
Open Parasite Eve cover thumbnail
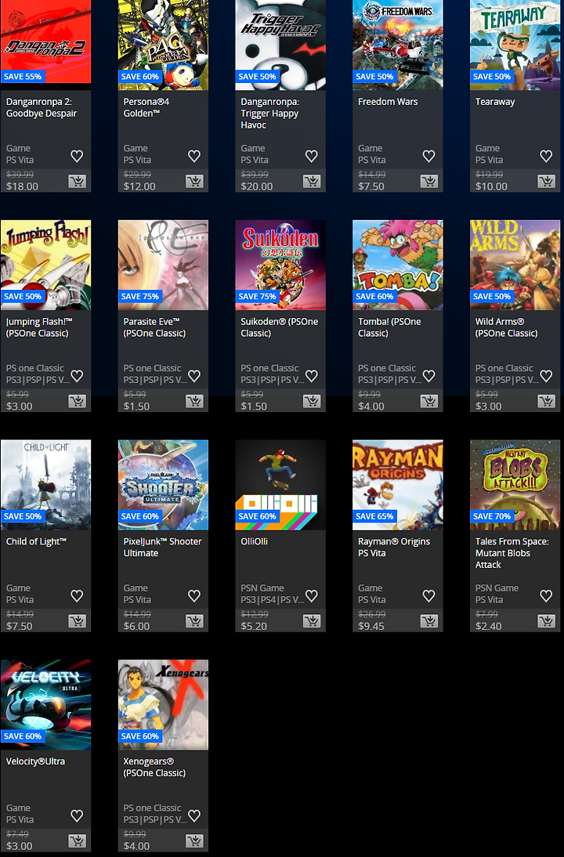164,265
